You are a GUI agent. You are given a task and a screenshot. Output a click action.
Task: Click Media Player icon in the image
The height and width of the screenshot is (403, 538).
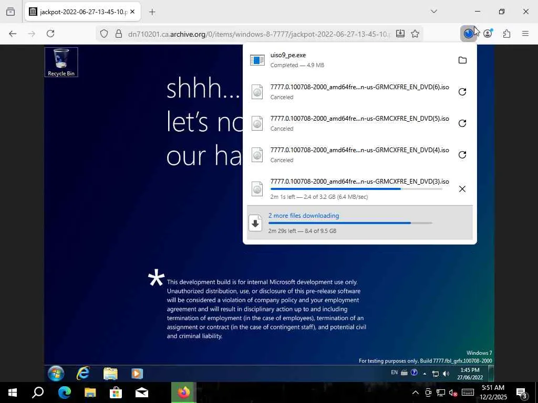137,374
